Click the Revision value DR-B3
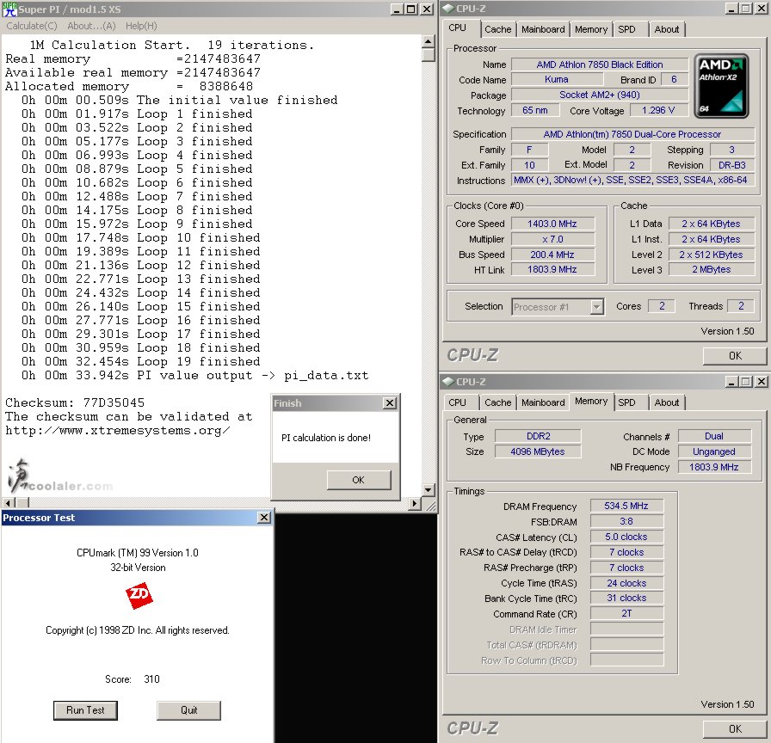771x743 pixels. coord(731,165)
